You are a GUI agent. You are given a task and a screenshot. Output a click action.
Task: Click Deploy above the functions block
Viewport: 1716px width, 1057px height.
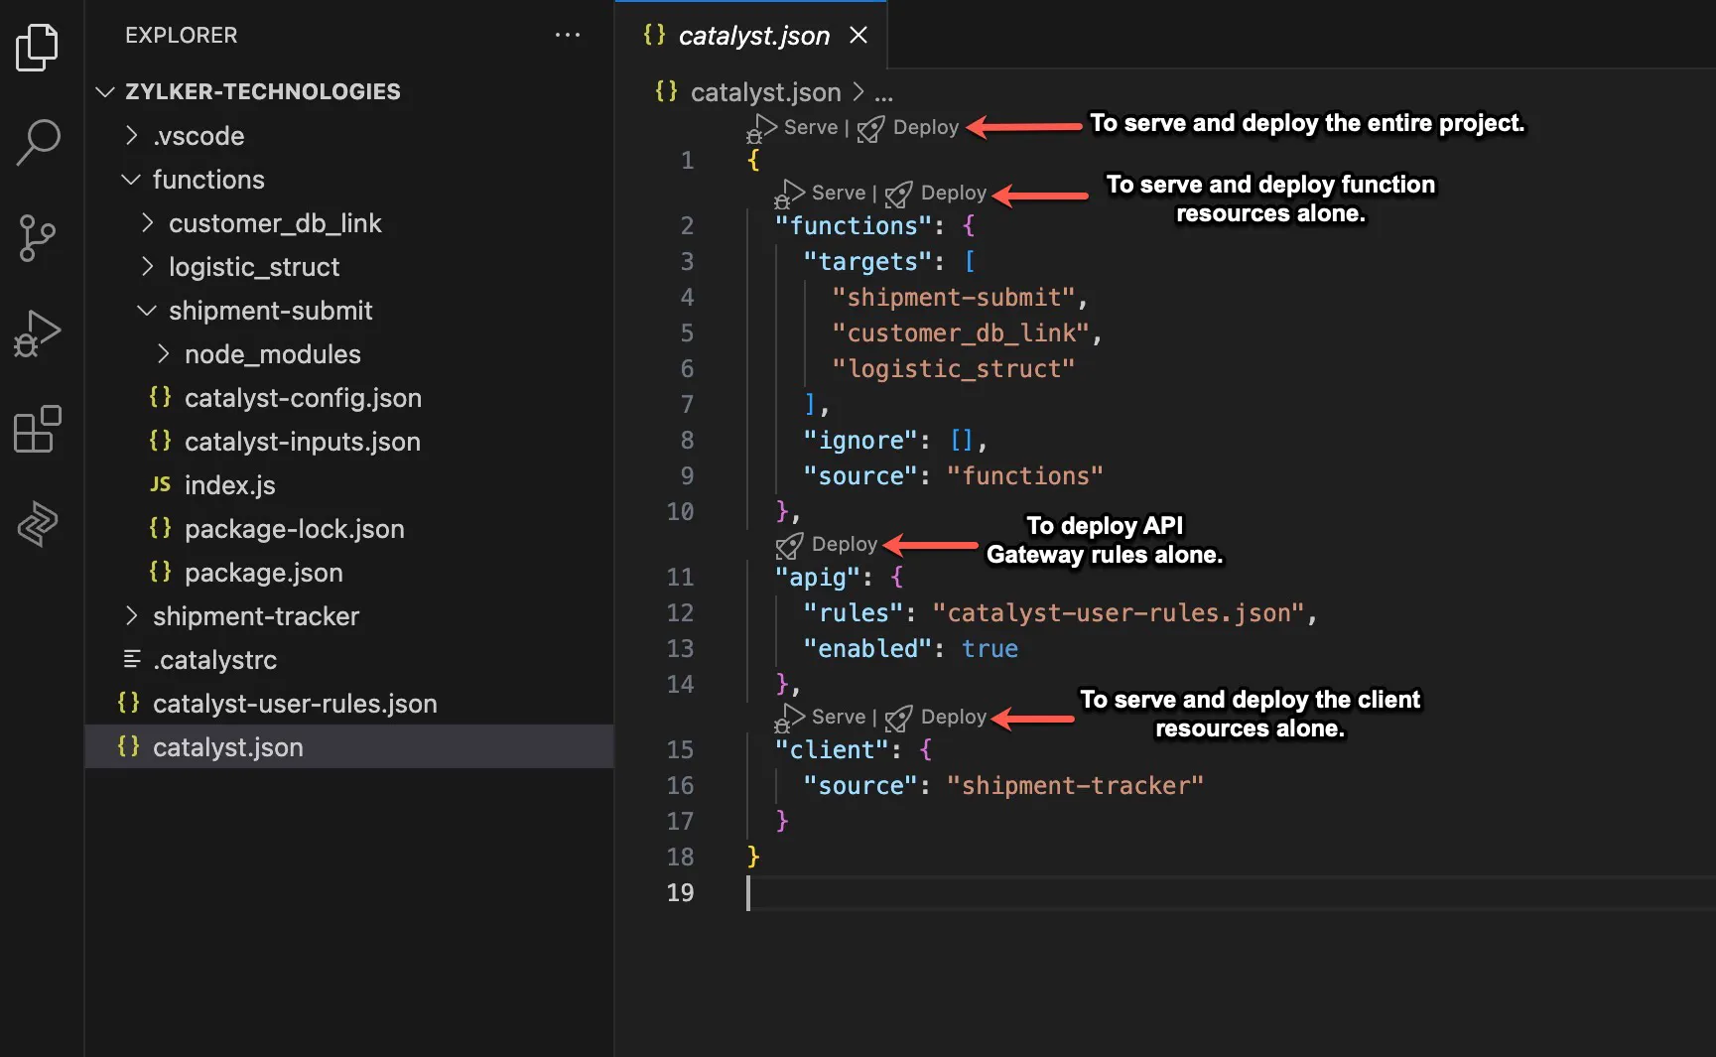954,193
